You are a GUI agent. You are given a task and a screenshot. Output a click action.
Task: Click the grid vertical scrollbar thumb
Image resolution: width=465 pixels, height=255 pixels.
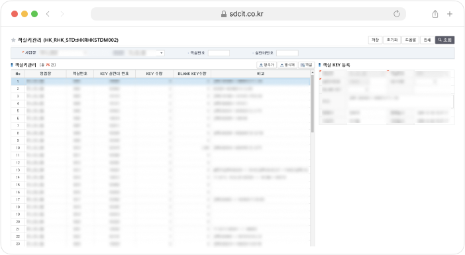pyautogui.click(x=312, y=103)
